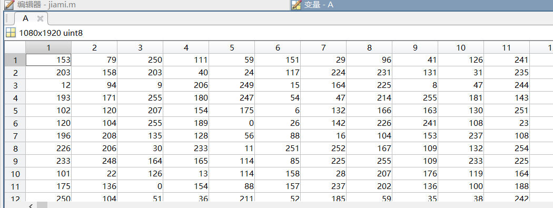Select row header 5
The image size is (553, 208).
coord(15,111)
